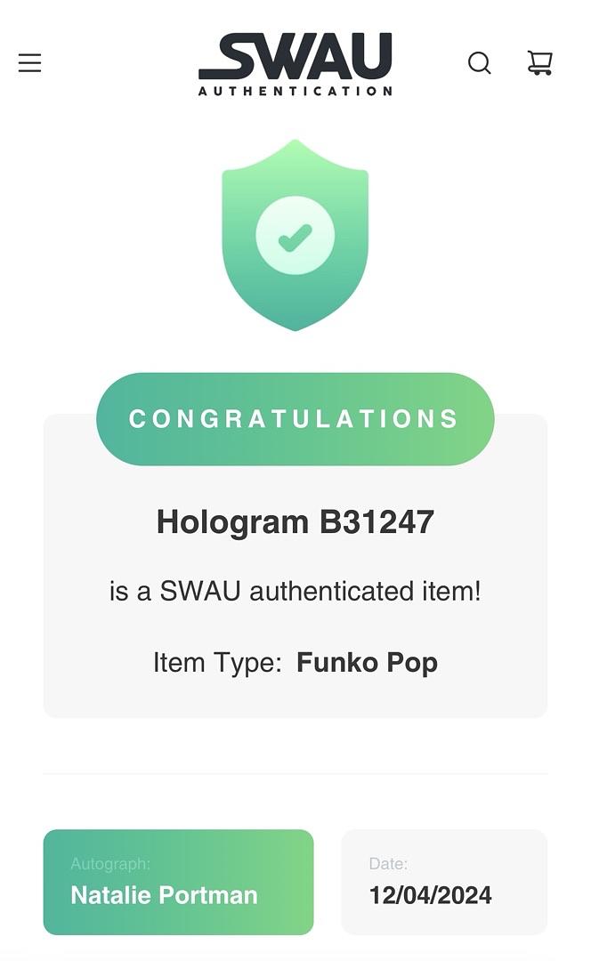The width and height of the screenshot is (591, 961).
Task: Click the checkmark circle inside the shield
Action: pyautogui.click(x=295, y=236)
